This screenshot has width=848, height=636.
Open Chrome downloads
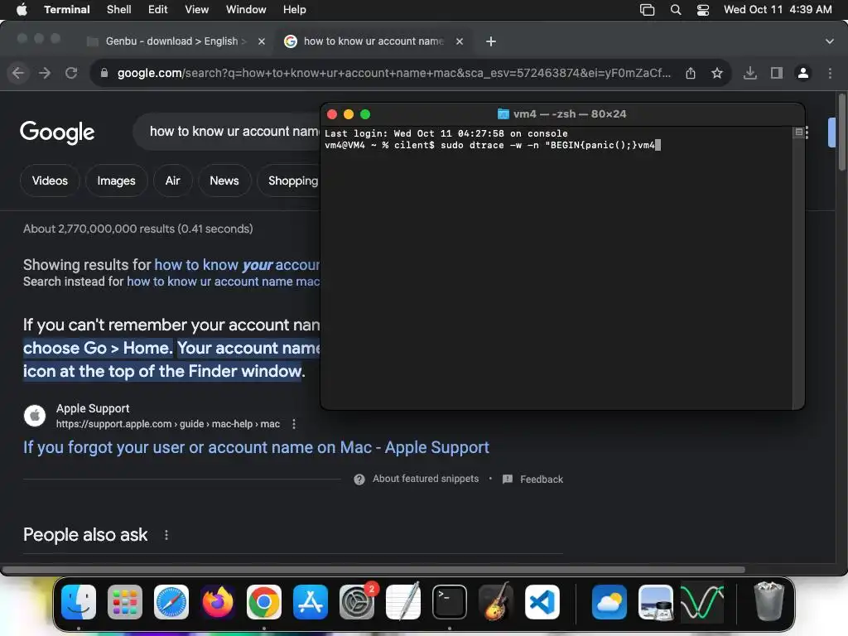[x=750, y=73]
